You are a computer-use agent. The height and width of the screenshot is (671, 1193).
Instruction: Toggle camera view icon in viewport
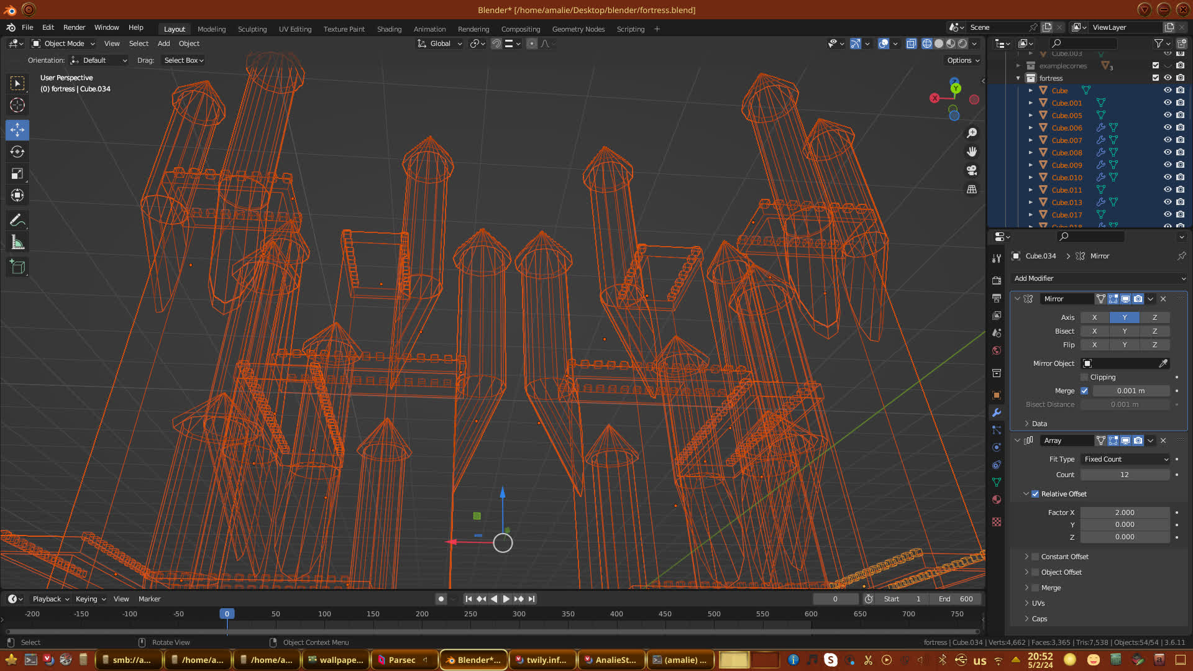[972, 170]
